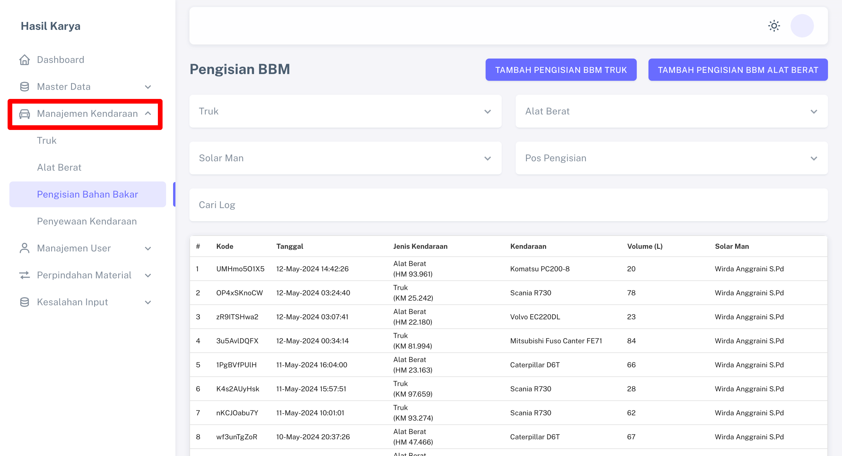Open the Solar Man dropdown
The height and width of the screenshot is (456, 842).
345,158
